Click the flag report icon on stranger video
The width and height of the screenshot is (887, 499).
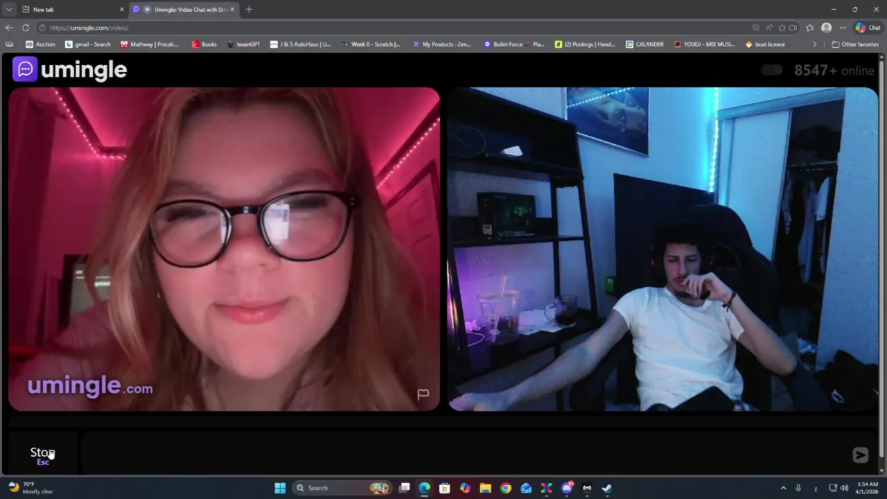pos(423,394)
